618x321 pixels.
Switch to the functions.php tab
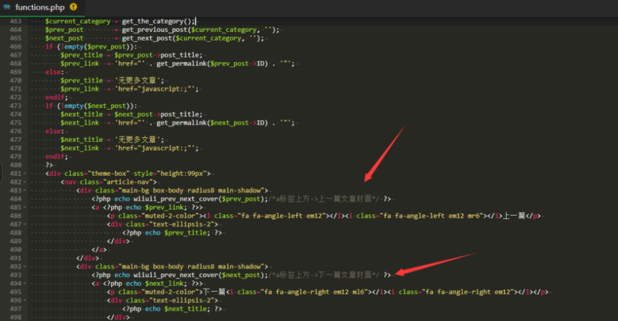click(x=41, y=7)
